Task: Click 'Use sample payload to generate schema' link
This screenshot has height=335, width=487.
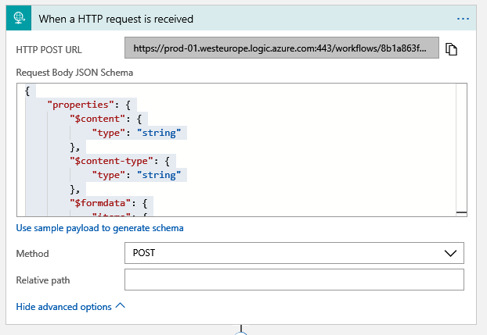Action: [x=99, y=228]
